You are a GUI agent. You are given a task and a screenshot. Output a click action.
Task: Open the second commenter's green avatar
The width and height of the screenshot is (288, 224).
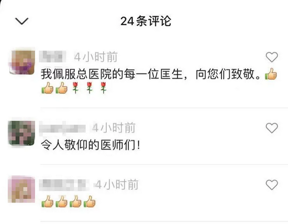click(x=21, y=133)
